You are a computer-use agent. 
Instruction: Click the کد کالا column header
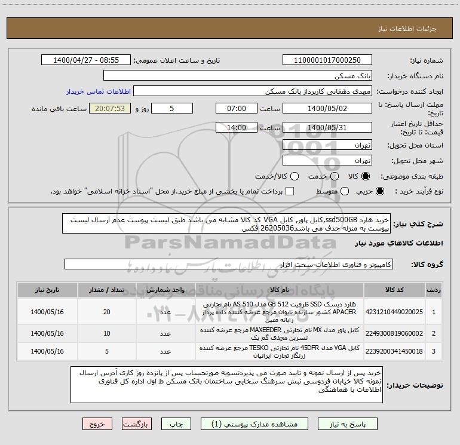pos(394,290)
